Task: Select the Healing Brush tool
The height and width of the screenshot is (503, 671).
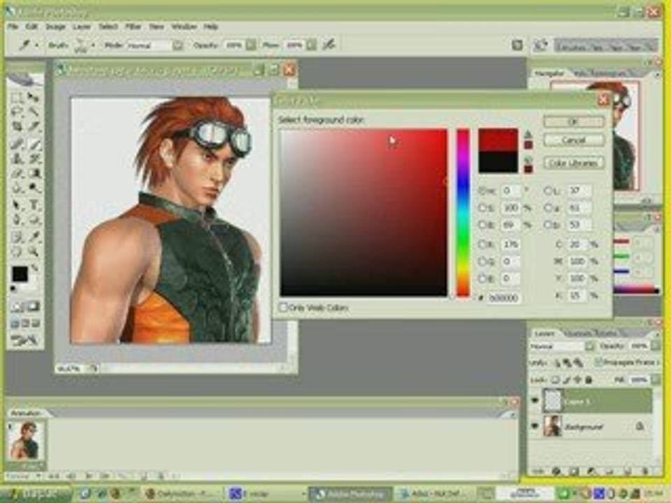Action: (17, 144)
